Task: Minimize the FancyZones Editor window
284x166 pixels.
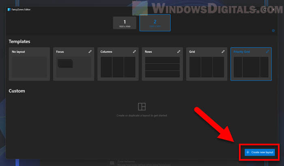Action: click(x=255, y=9)
